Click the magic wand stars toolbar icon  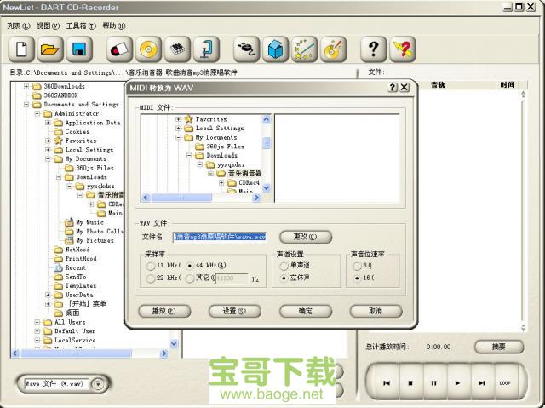coord(304,49)
